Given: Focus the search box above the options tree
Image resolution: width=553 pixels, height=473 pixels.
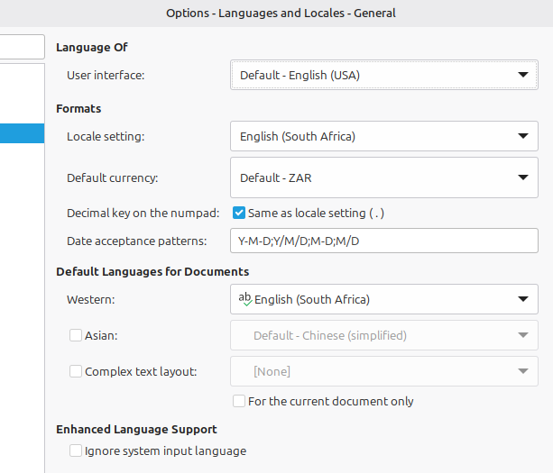Looking at the screenshot, I should (x=22, y=47).
